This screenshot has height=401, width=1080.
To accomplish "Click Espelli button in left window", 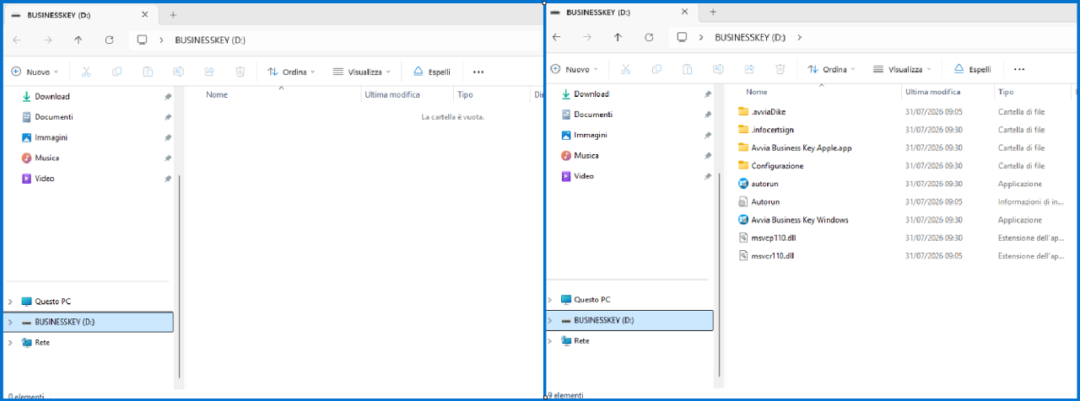I will [432, 72].
